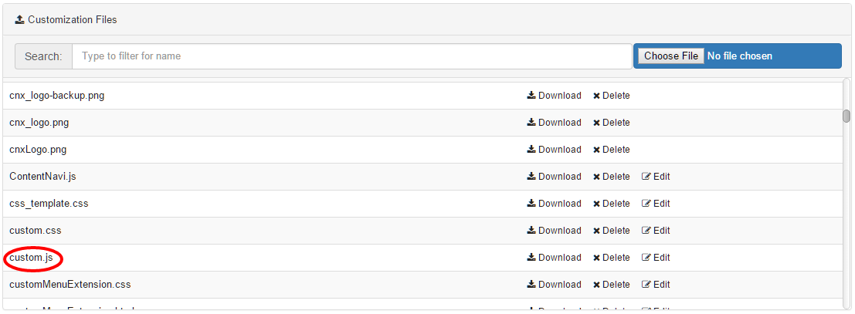The height and width of the screenshot is (314, 855).
Task: Download the css_template.css file
Action: [554, 204]
